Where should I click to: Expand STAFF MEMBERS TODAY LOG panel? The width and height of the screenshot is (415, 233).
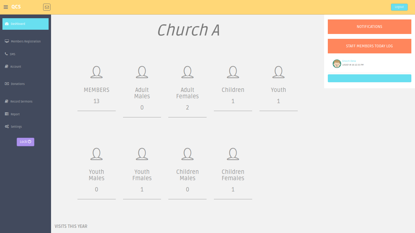click(x=369, y=46)
